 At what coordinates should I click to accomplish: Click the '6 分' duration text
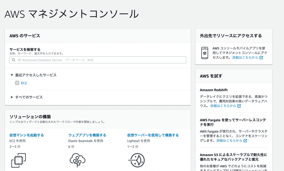click(71, 146)
